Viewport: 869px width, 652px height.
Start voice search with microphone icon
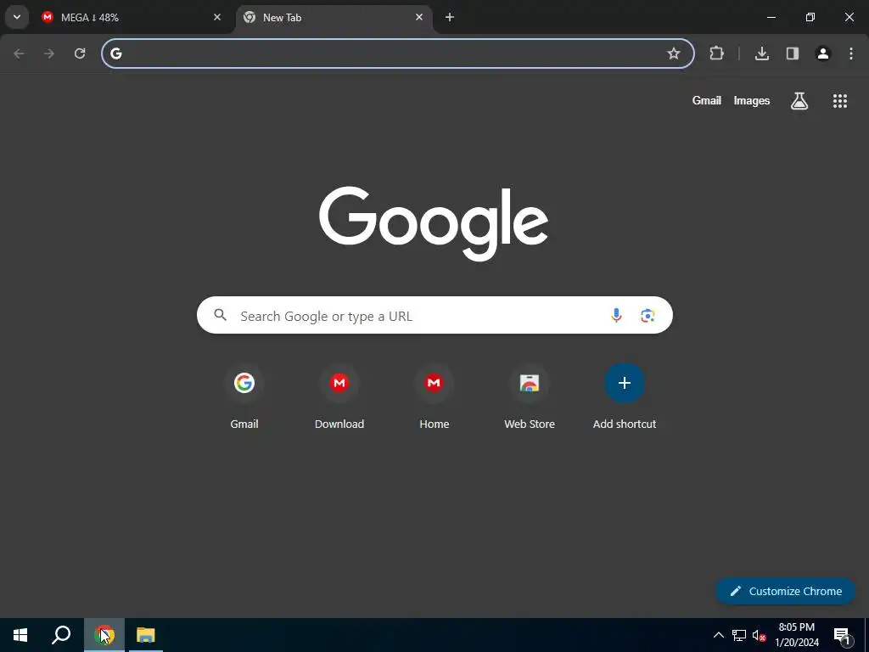click(x=616, y=316)
